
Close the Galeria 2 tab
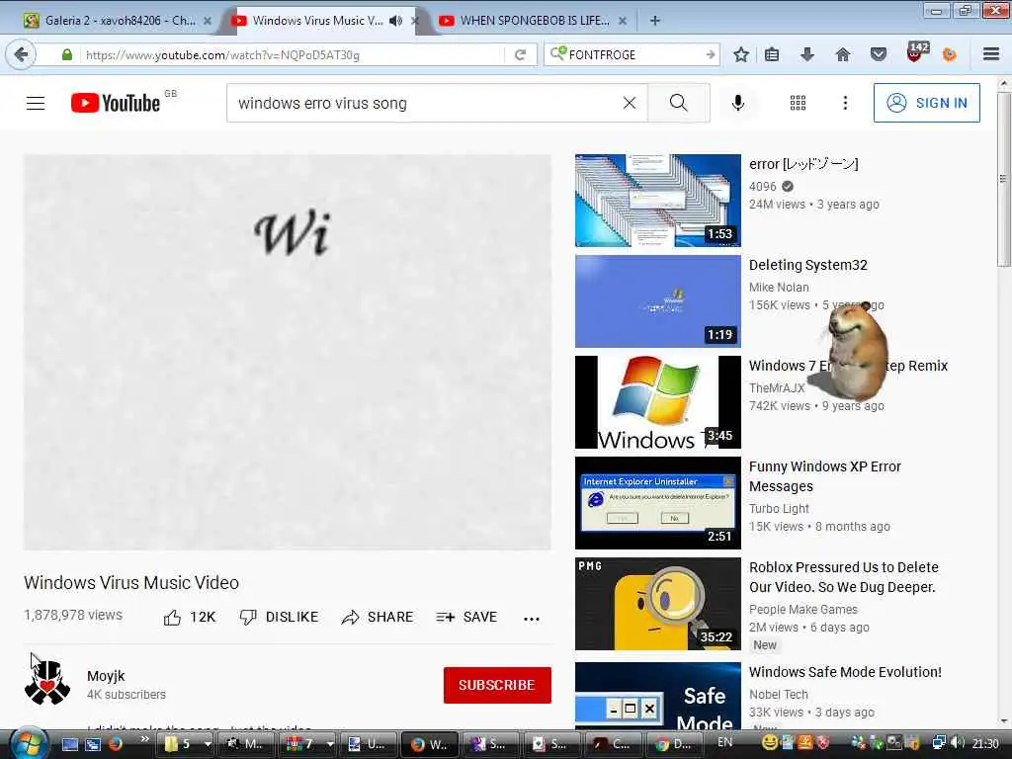tap(208, 21)
